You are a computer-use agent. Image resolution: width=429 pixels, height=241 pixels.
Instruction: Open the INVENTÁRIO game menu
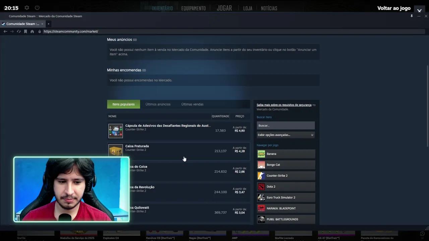click(163, 8)
